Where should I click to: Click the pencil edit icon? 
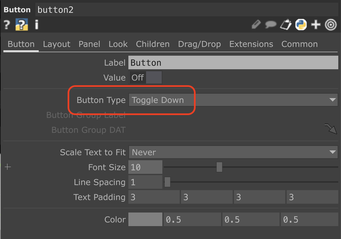[256, 24]
